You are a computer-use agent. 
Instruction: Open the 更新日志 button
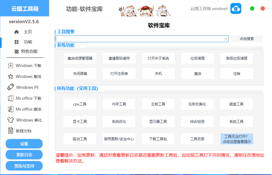(x=24, y=155)
